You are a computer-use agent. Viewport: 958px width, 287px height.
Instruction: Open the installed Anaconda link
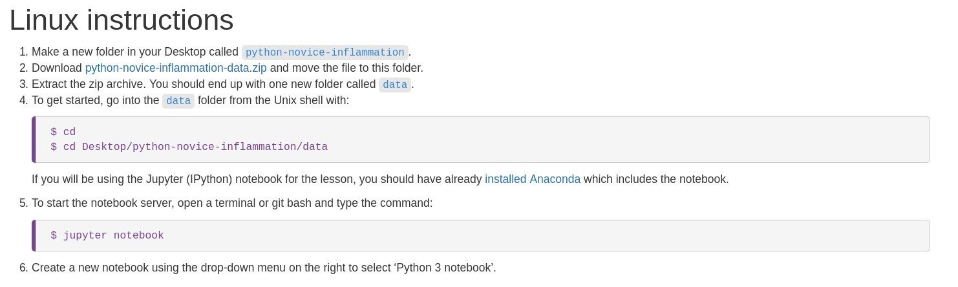[x=533, y=179]
